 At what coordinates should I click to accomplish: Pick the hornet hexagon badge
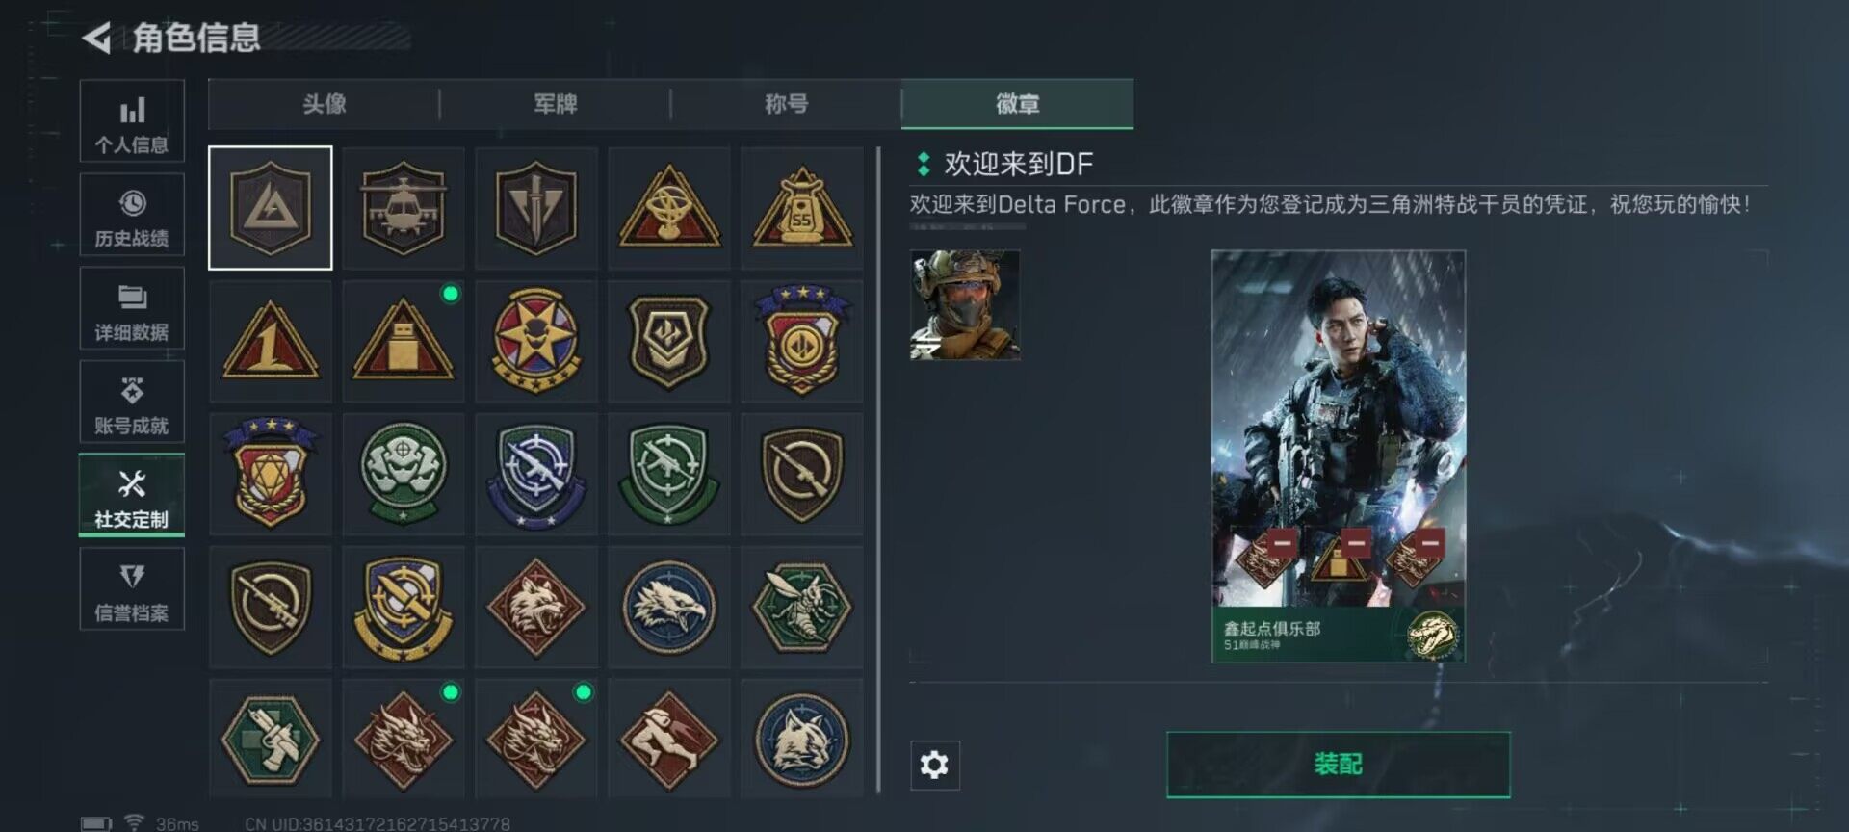point(802,607)
